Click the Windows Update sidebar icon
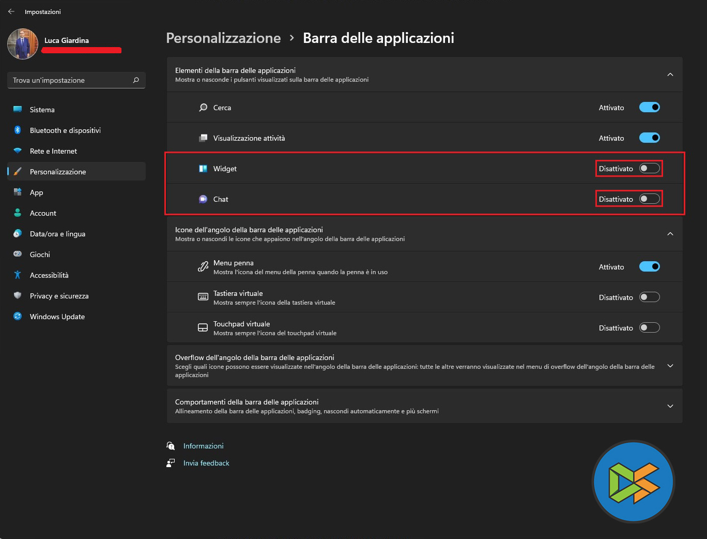Screen dimensions: 707x539 click(x=18, y=317)
